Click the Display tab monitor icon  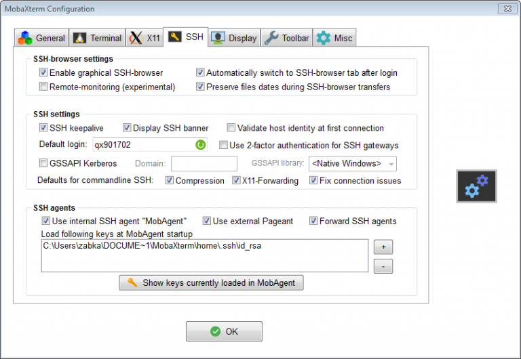point(218,38)
